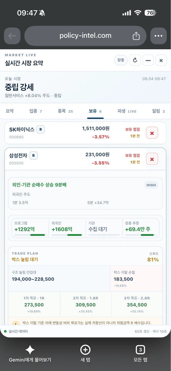This screenshot has width=171, height=371.
Task: Remove 삼성전자 with the red X
Action: [152, 159]
